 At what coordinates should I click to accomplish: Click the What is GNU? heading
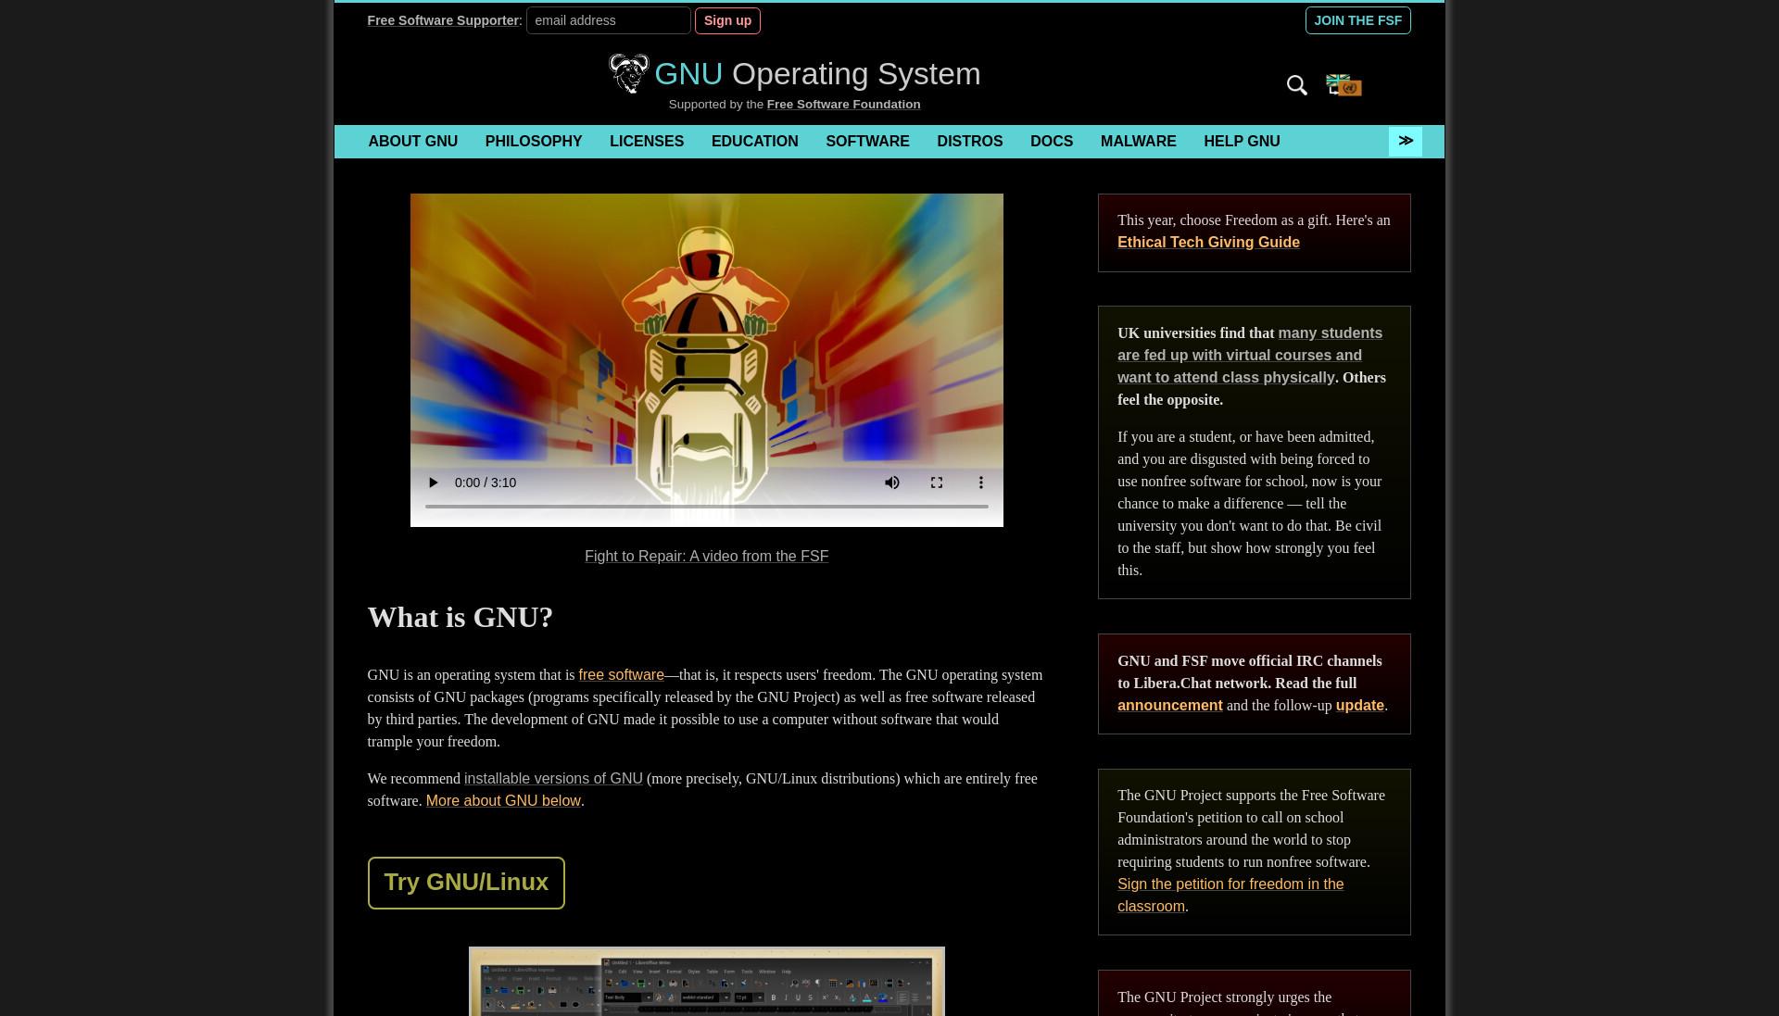[460, 618]
